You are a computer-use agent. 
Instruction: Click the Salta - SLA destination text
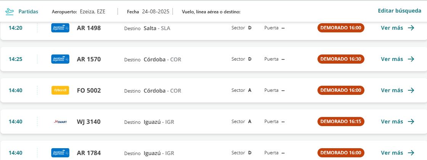pos(157,28)
